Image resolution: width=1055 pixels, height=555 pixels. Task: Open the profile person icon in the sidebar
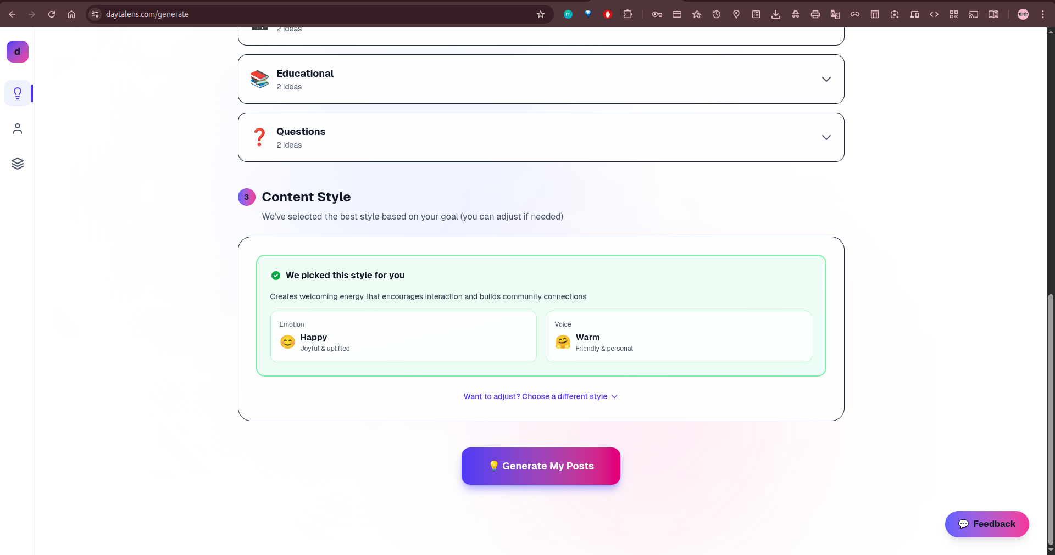point(18,128)
